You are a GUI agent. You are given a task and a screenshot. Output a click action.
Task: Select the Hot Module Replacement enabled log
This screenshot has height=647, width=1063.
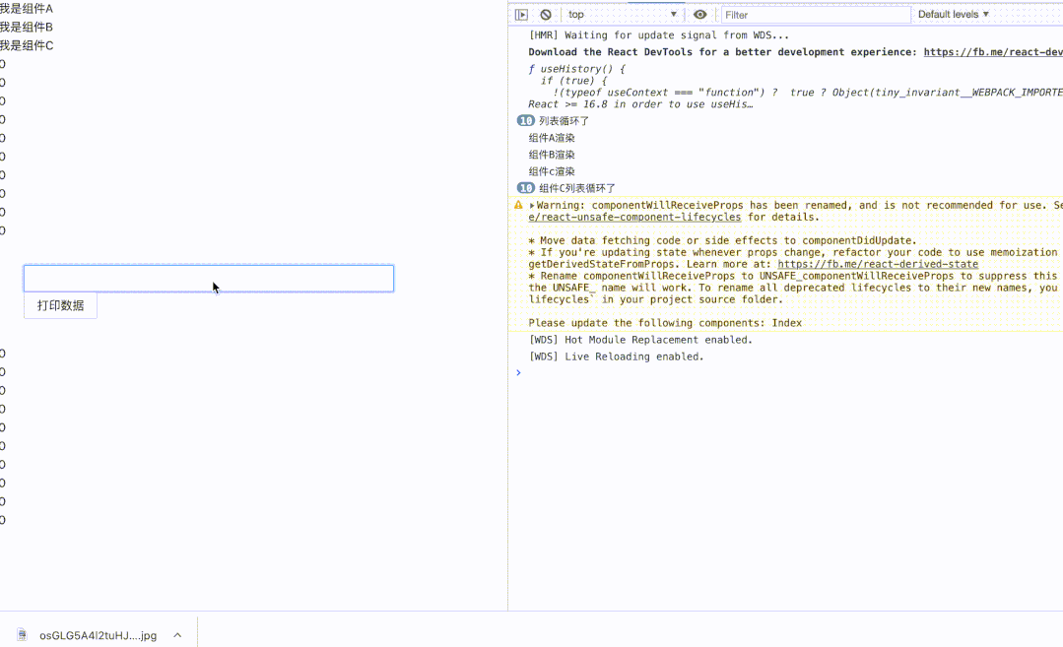pyautogui.click(x=640, y=340)
